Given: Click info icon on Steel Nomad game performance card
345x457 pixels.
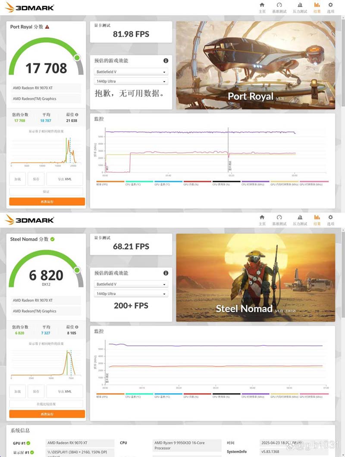Looking at the screenshot, I should [x=166, y=273].
